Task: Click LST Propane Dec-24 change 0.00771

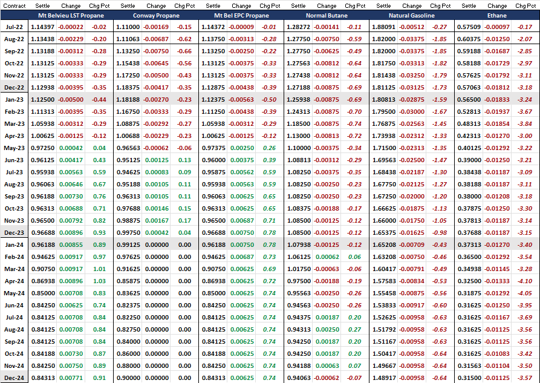Action: click(x=71, y=378)
